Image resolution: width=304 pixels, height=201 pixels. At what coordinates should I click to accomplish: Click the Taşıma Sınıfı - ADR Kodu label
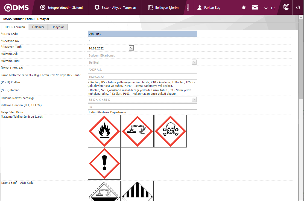click(x=17, y=183)
